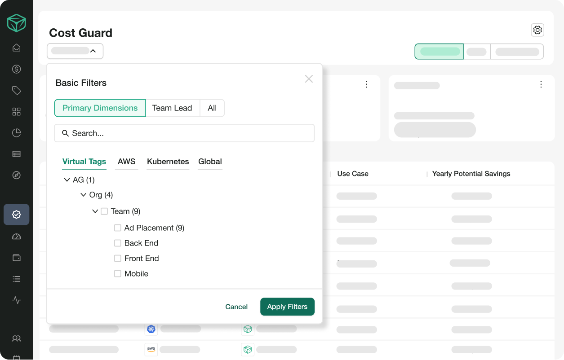Image resolution: width=564 pixels, height=360 pixels.
Task: Switch to the Kubernetes tab
Action: [168, 162]
